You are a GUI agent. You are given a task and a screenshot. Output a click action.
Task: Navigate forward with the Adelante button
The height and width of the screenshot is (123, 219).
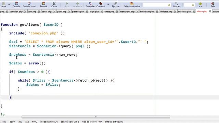77,5
